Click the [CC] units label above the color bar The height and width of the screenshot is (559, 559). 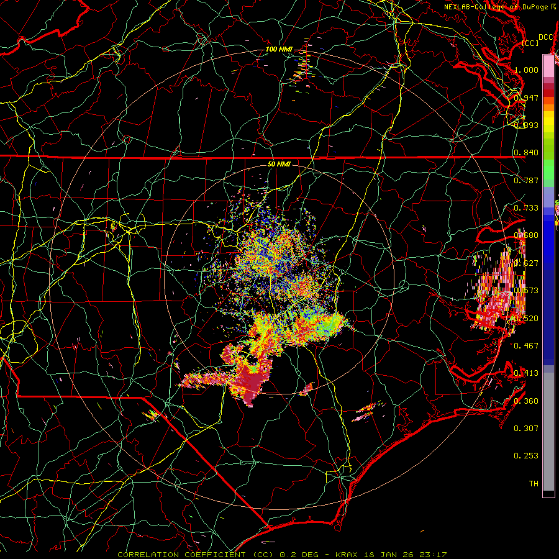click(x=530, y=43)
